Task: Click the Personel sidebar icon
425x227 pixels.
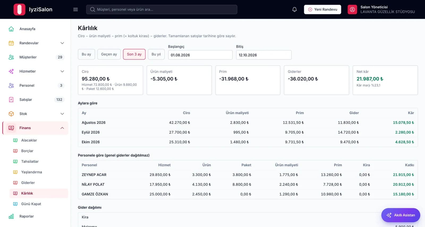Action: 11,85
